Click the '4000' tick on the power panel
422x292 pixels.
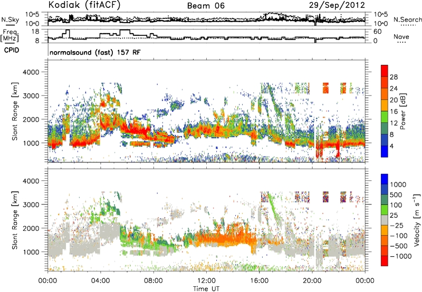click(x=31, y=72)
